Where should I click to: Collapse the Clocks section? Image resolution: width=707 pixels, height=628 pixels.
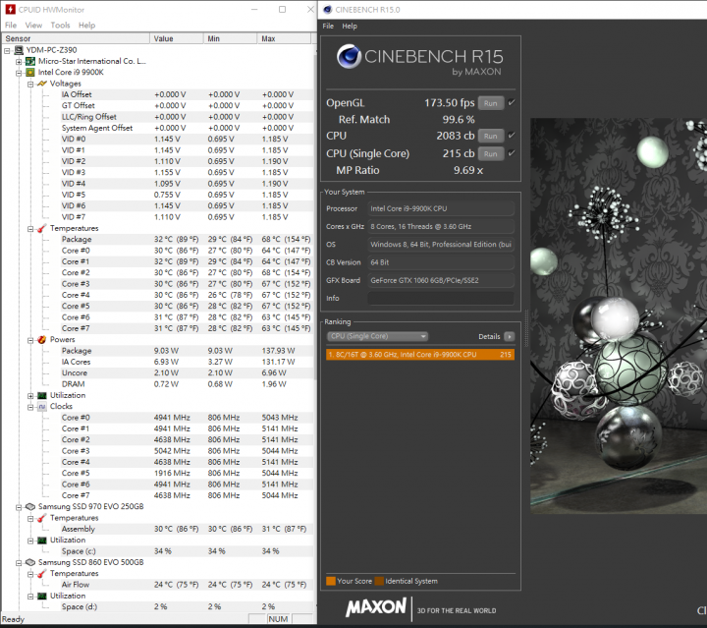[30, 407]
